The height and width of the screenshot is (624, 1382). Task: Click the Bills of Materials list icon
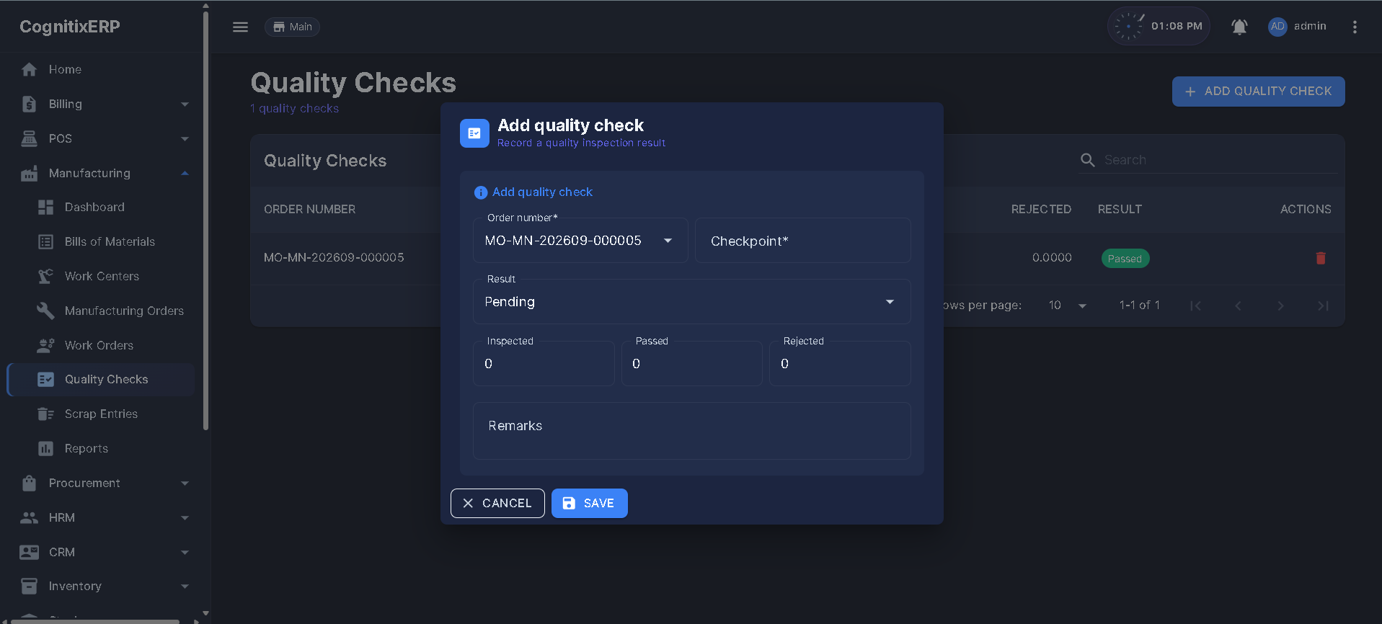(45, 241)
